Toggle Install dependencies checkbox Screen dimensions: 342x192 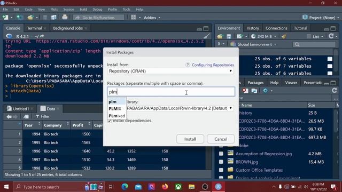click(110, 121)
